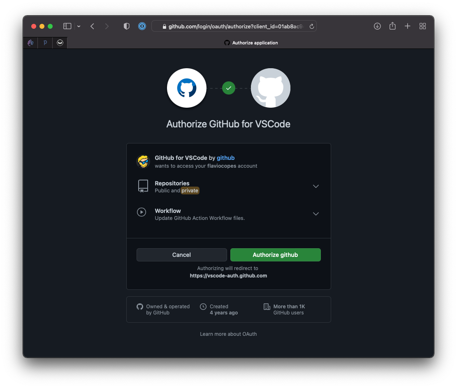The image size is (457, 388).
Task: Cancel the authorization request
Action: tap(181, 255)
